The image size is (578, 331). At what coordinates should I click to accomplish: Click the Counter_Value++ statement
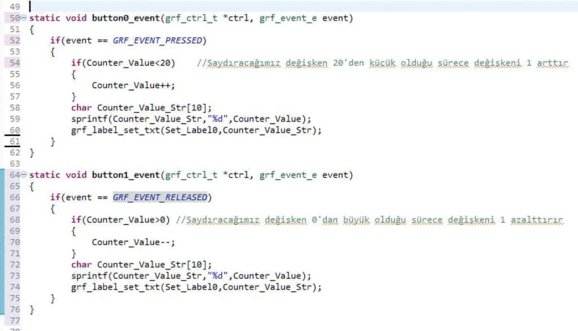click(133, 85)
